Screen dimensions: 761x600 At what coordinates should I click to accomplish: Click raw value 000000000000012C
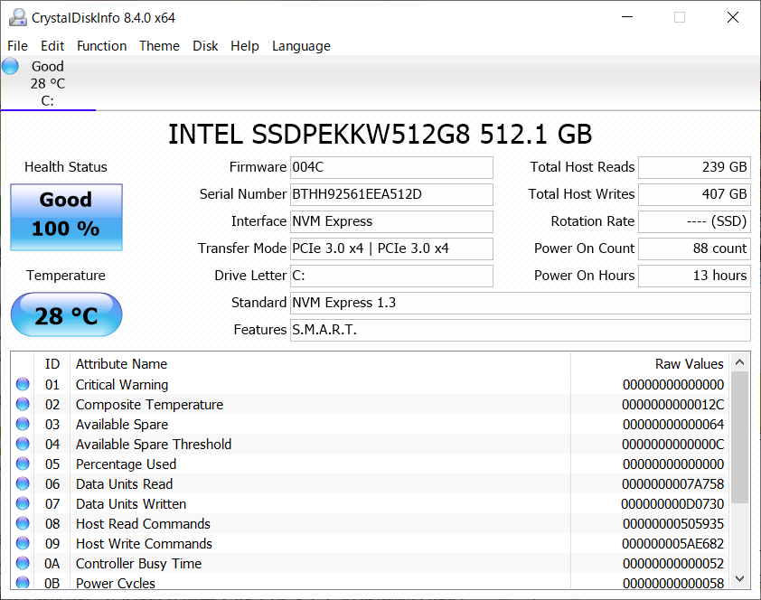[x=673, y=405]
